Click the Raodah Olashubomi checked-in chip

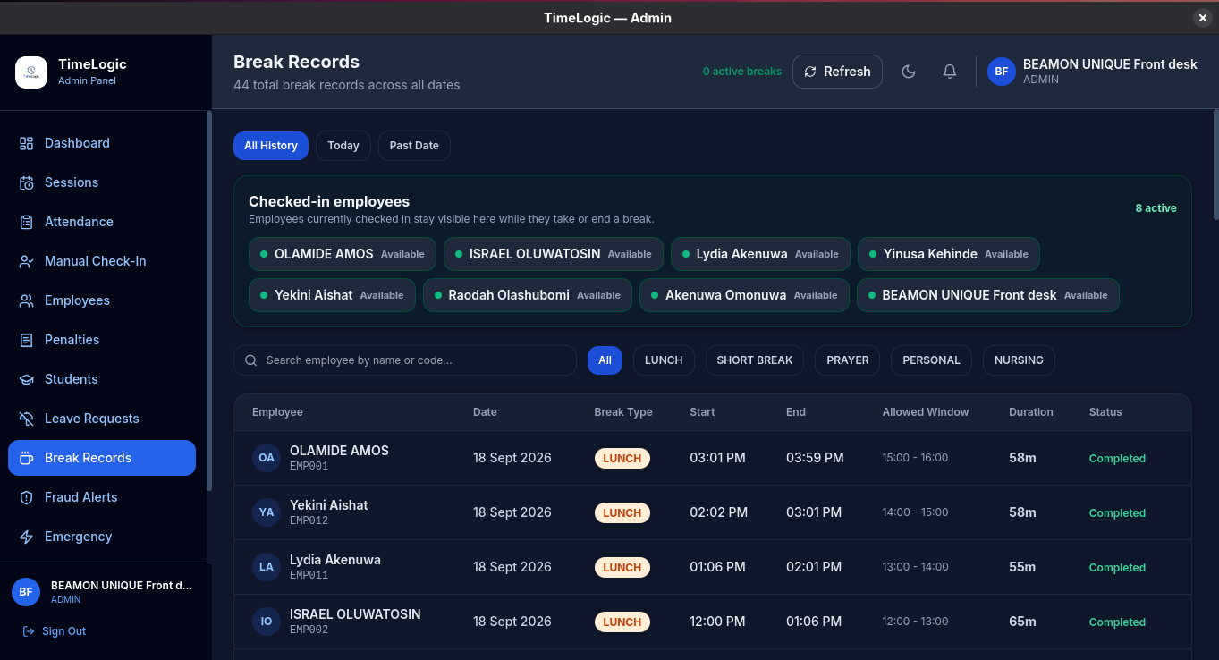click(x=528, y=295)
